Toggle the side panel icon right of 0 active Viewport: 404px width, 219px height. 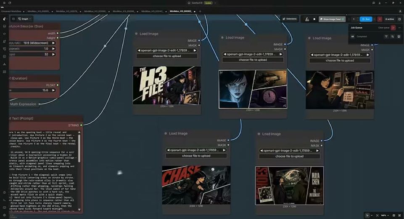point(400,19)
